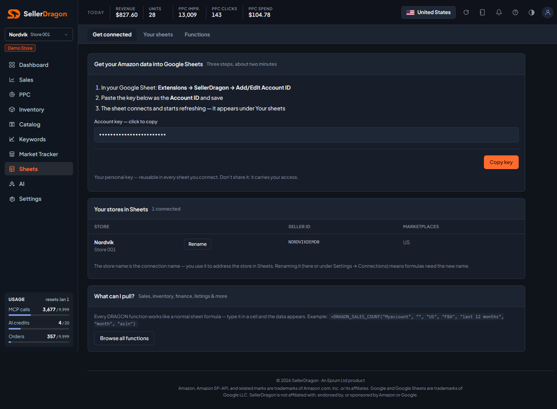Click the "1 connected" store count text
557x409 pixels.
click(x=166, y=209)
